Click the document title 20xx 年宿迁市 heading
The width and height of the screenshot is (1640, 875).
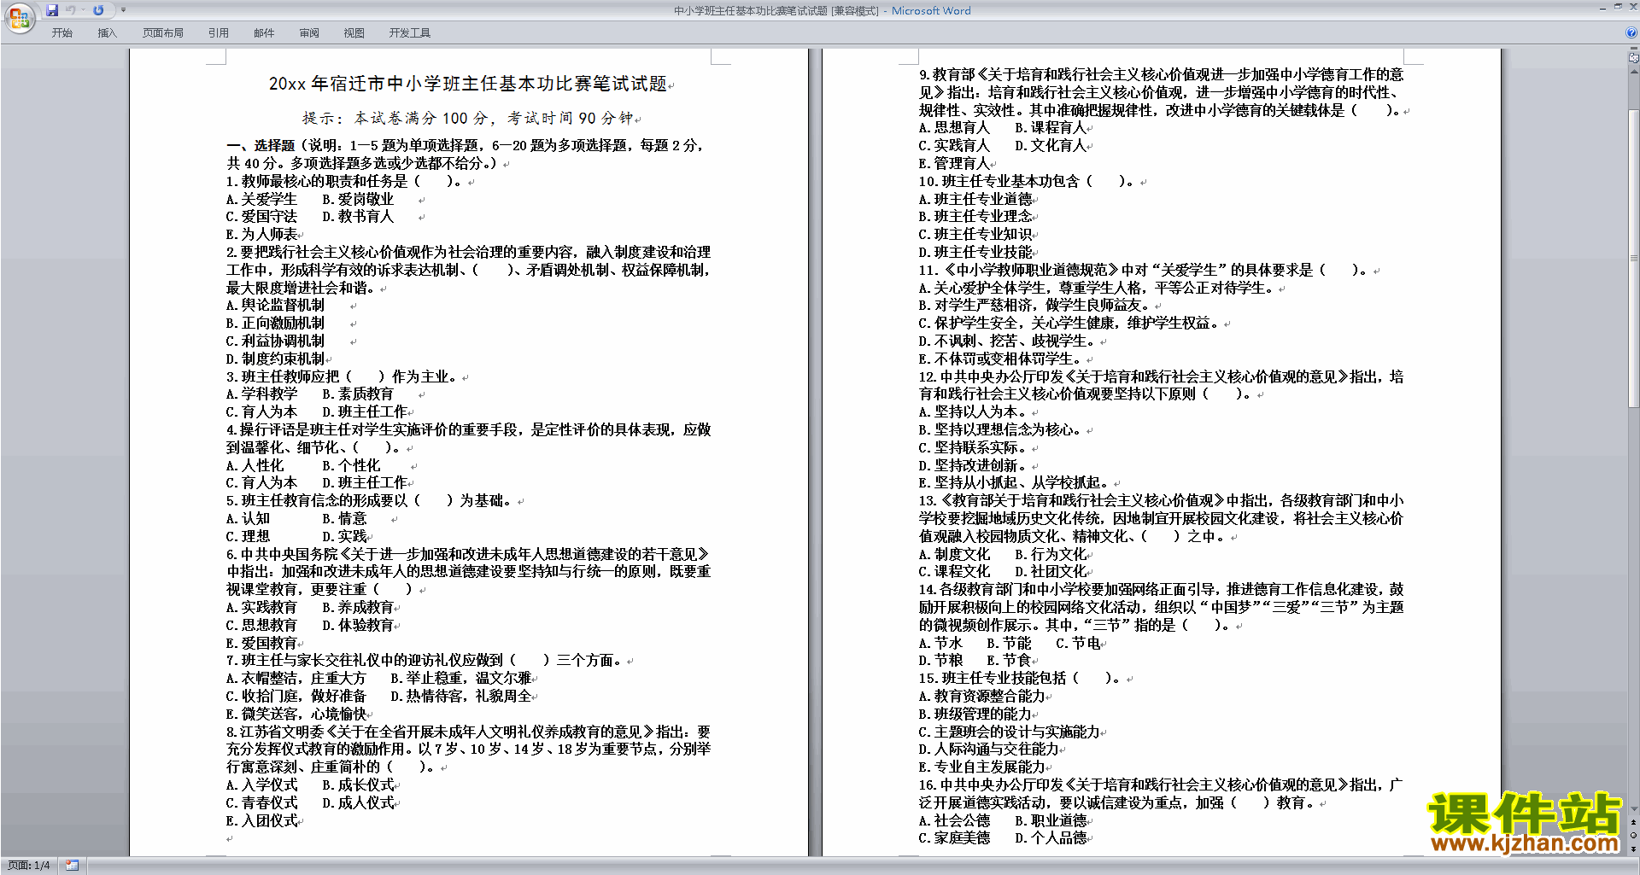(x=467, y=84)
